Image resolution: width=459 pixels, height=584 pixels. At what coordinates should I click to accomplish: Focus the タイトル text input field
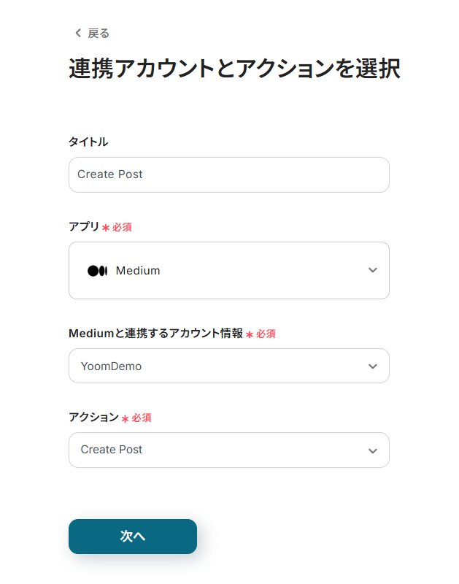228,174
